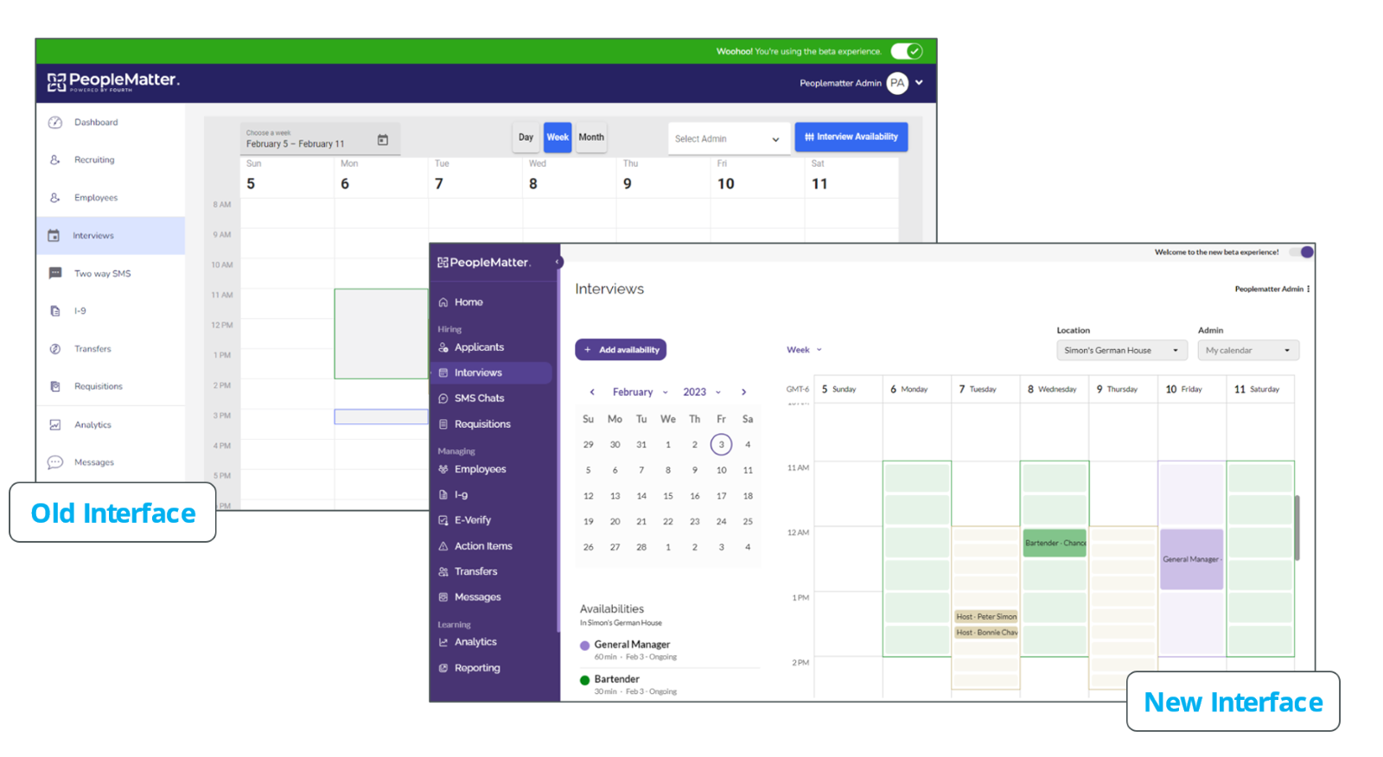The height and width of the screenshot is (757, 1383).
Task: Select February 15 in the mini calendar
Action: tap(668, 496)
